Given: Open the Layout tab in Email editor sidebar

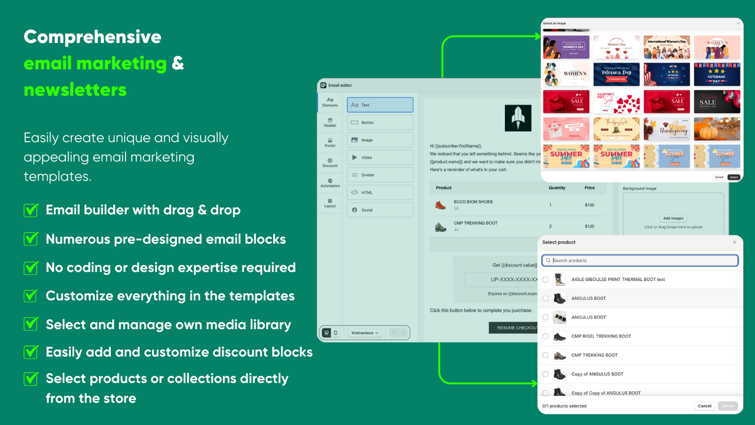Looking at the screenshot, I should click(330, 202).
